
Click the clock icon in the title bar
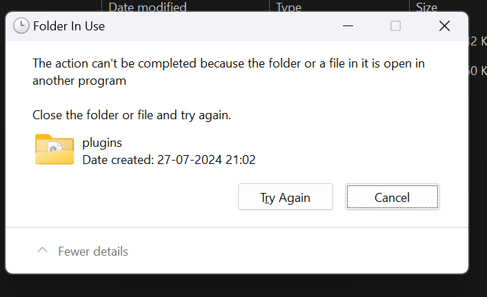pyautogui.click(x=21, y=26)
